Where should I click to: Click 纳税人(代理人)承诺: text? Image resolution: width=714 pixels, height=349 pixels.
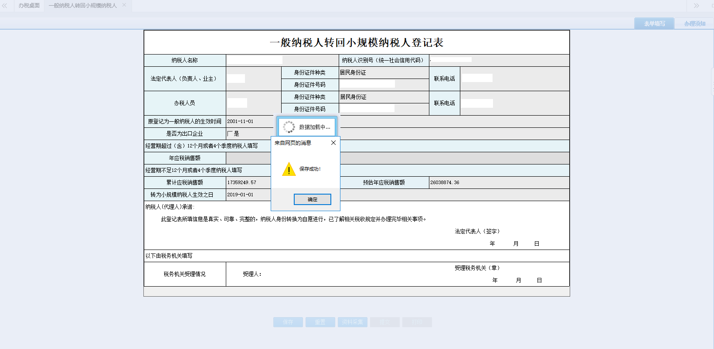tap(170, 207)
